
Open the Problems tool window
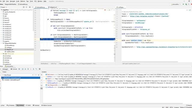pos(11,105)
